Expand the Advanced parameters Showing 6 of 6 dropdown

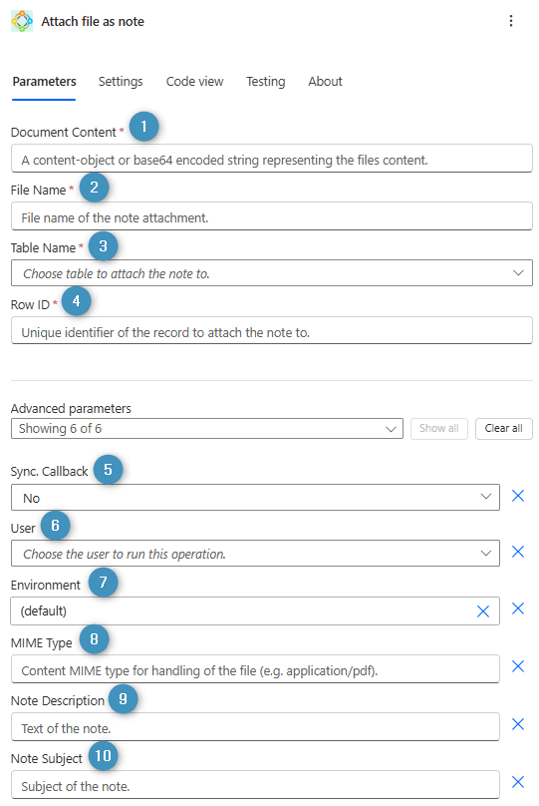207,428
